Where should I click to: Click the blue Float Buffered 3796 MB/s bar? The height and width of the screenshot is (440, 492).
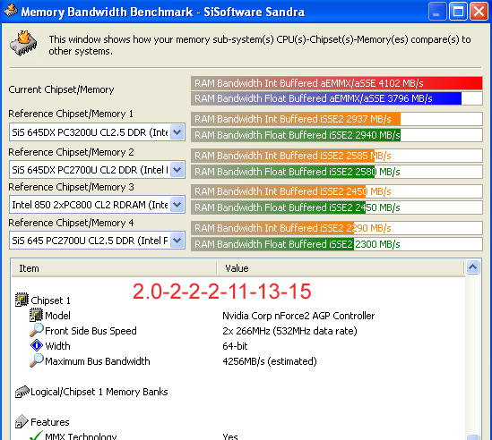coord(336,98)
